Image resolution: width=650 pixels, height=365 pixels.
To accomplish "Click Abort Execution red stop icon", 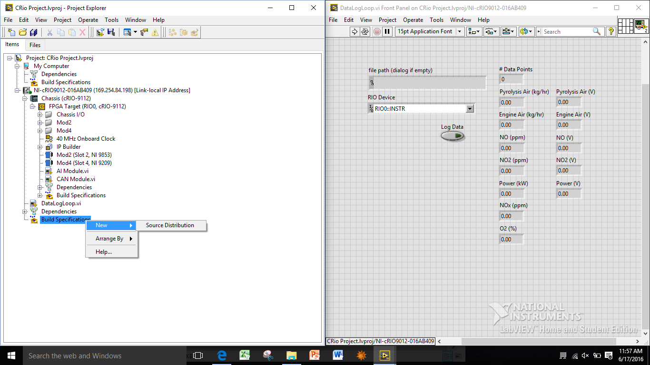I will coord(377,31).
